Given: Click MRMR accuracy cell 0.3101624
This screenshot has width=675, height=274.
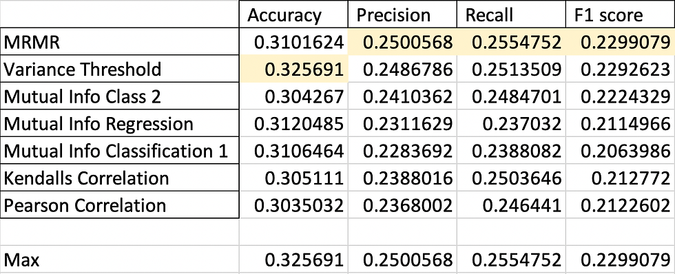Looking at the screenshot, I should click(x=293, y=41).
